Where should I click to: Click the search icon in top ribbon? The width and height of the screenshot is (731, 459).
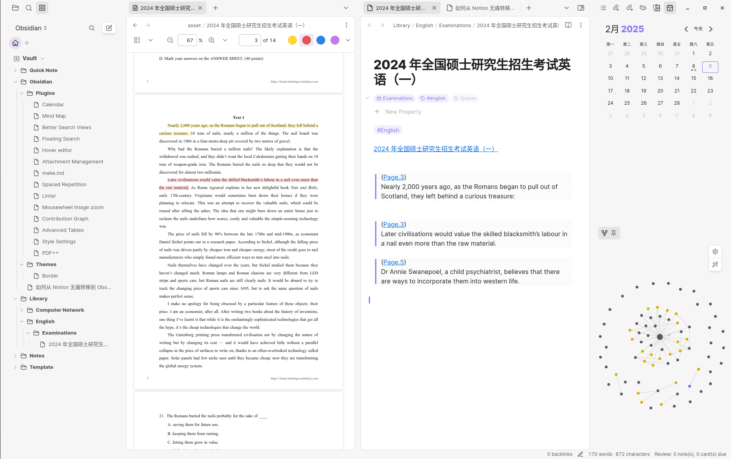[29, 8]
